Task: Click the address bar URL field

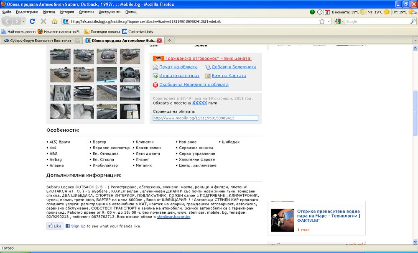Action: pyautogui.click(x=194, y=22)
